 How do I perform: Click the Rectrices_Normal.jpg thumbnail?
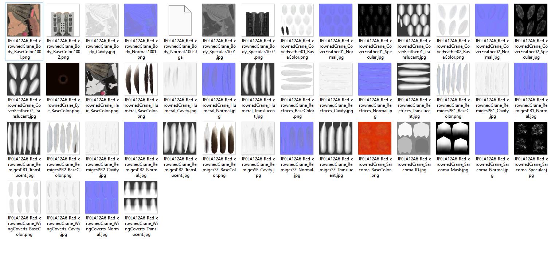coord(375,79)
